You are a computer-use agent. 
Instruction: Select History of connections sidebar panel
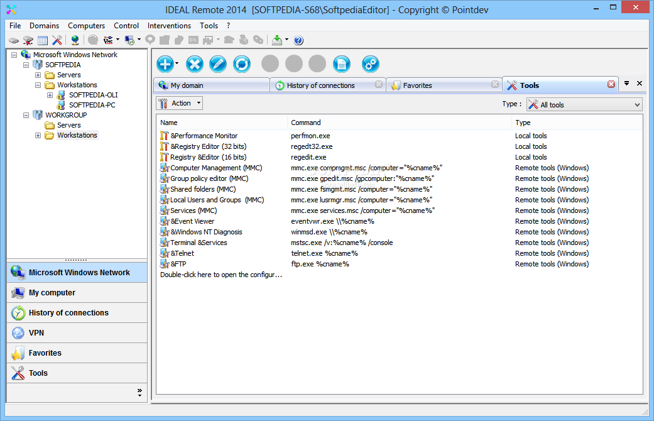click(77, 313)
